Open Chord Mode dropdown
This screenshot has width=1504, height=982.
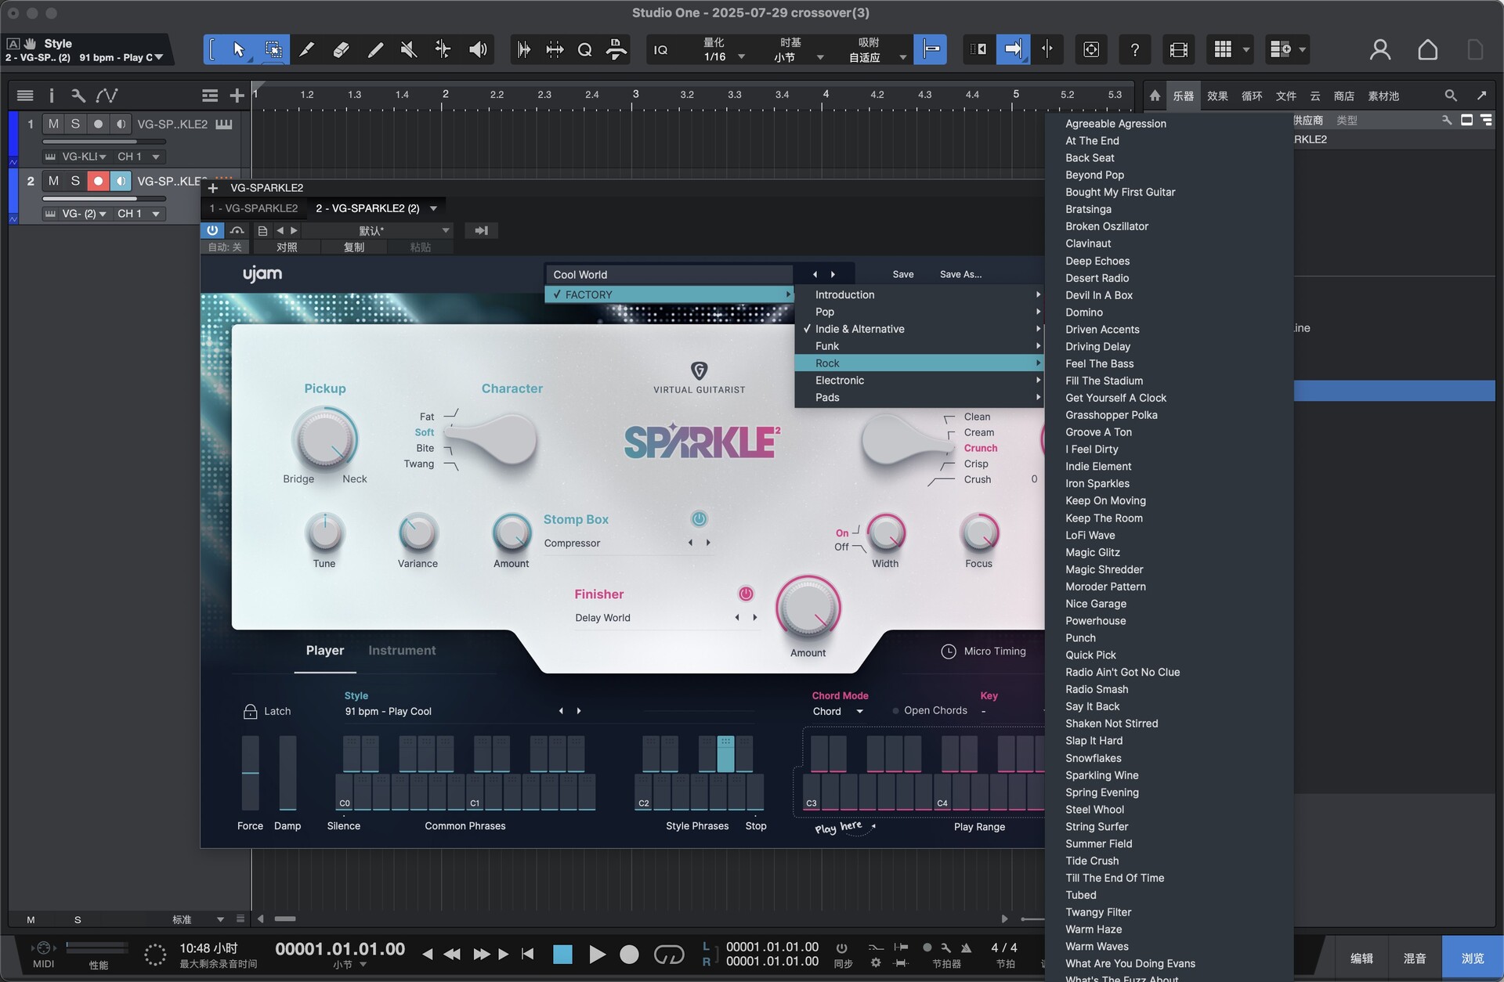point(837,711)
